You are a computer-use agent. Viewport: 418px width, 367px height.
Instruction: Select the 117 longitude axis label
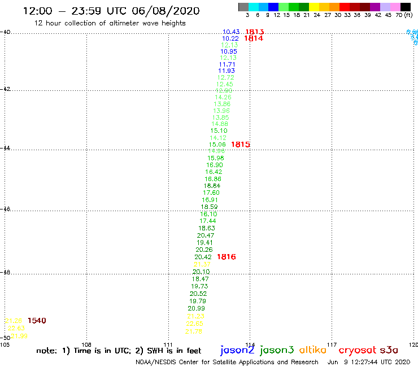click(x=332, y=344)
